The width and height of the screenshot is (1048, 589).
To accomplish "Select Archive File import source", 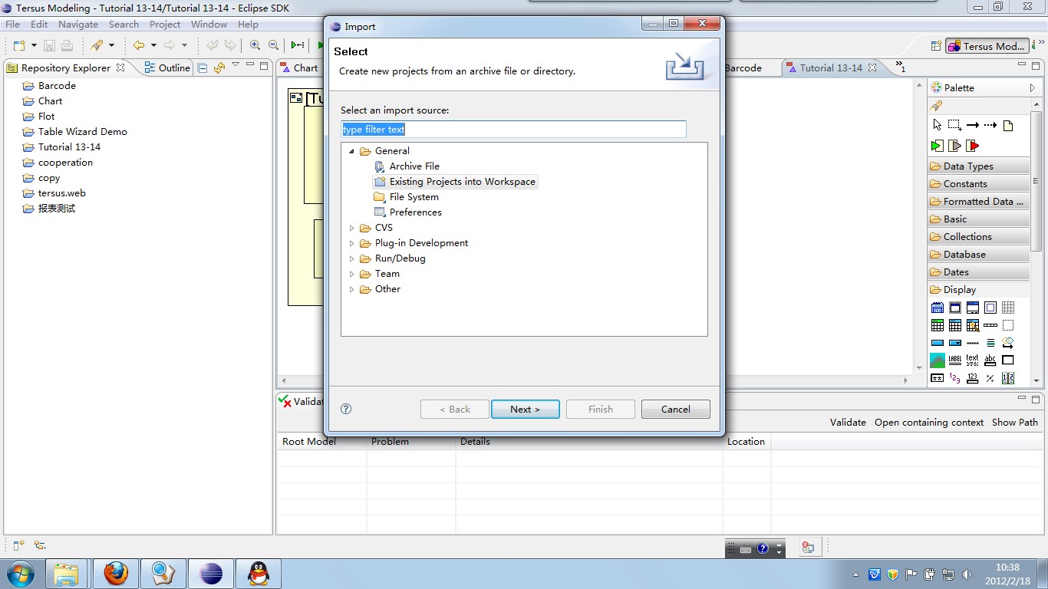I will pyautogui.click(x=414, y=166).
